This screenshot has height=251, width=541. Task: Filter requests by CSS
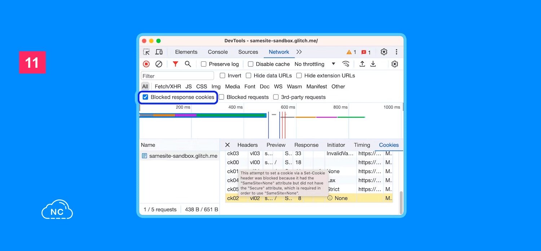tap(202, 87)
